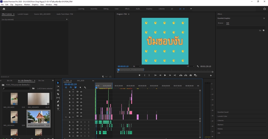This screenshot has width=268, height=139.
Task: Open Essential Graphics panel menu
Action: (x=264, y=18)
